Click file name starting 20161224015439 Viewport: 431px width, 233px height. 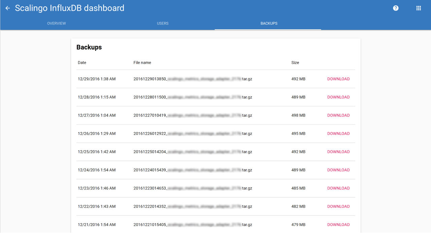193,170
